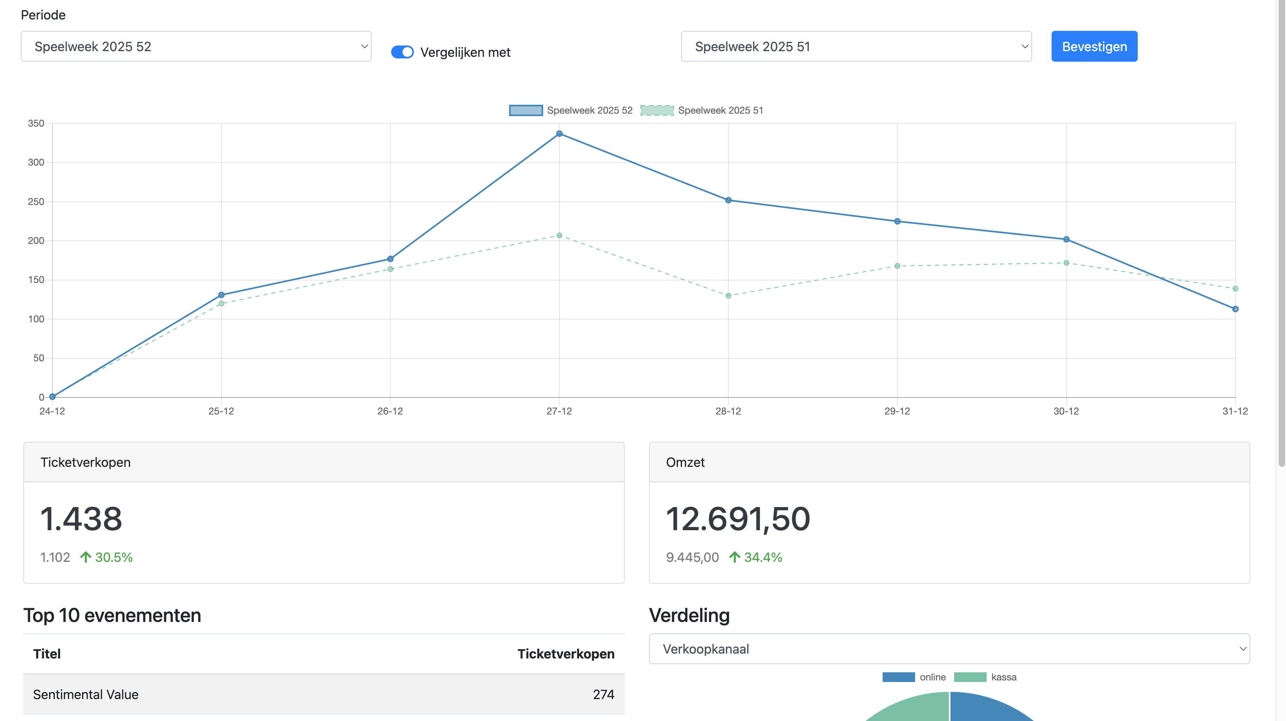The height and width of the screenshot is (721, 1286).
Task: Click the 27-12 point on green dashed line
Action: point(559,235)
